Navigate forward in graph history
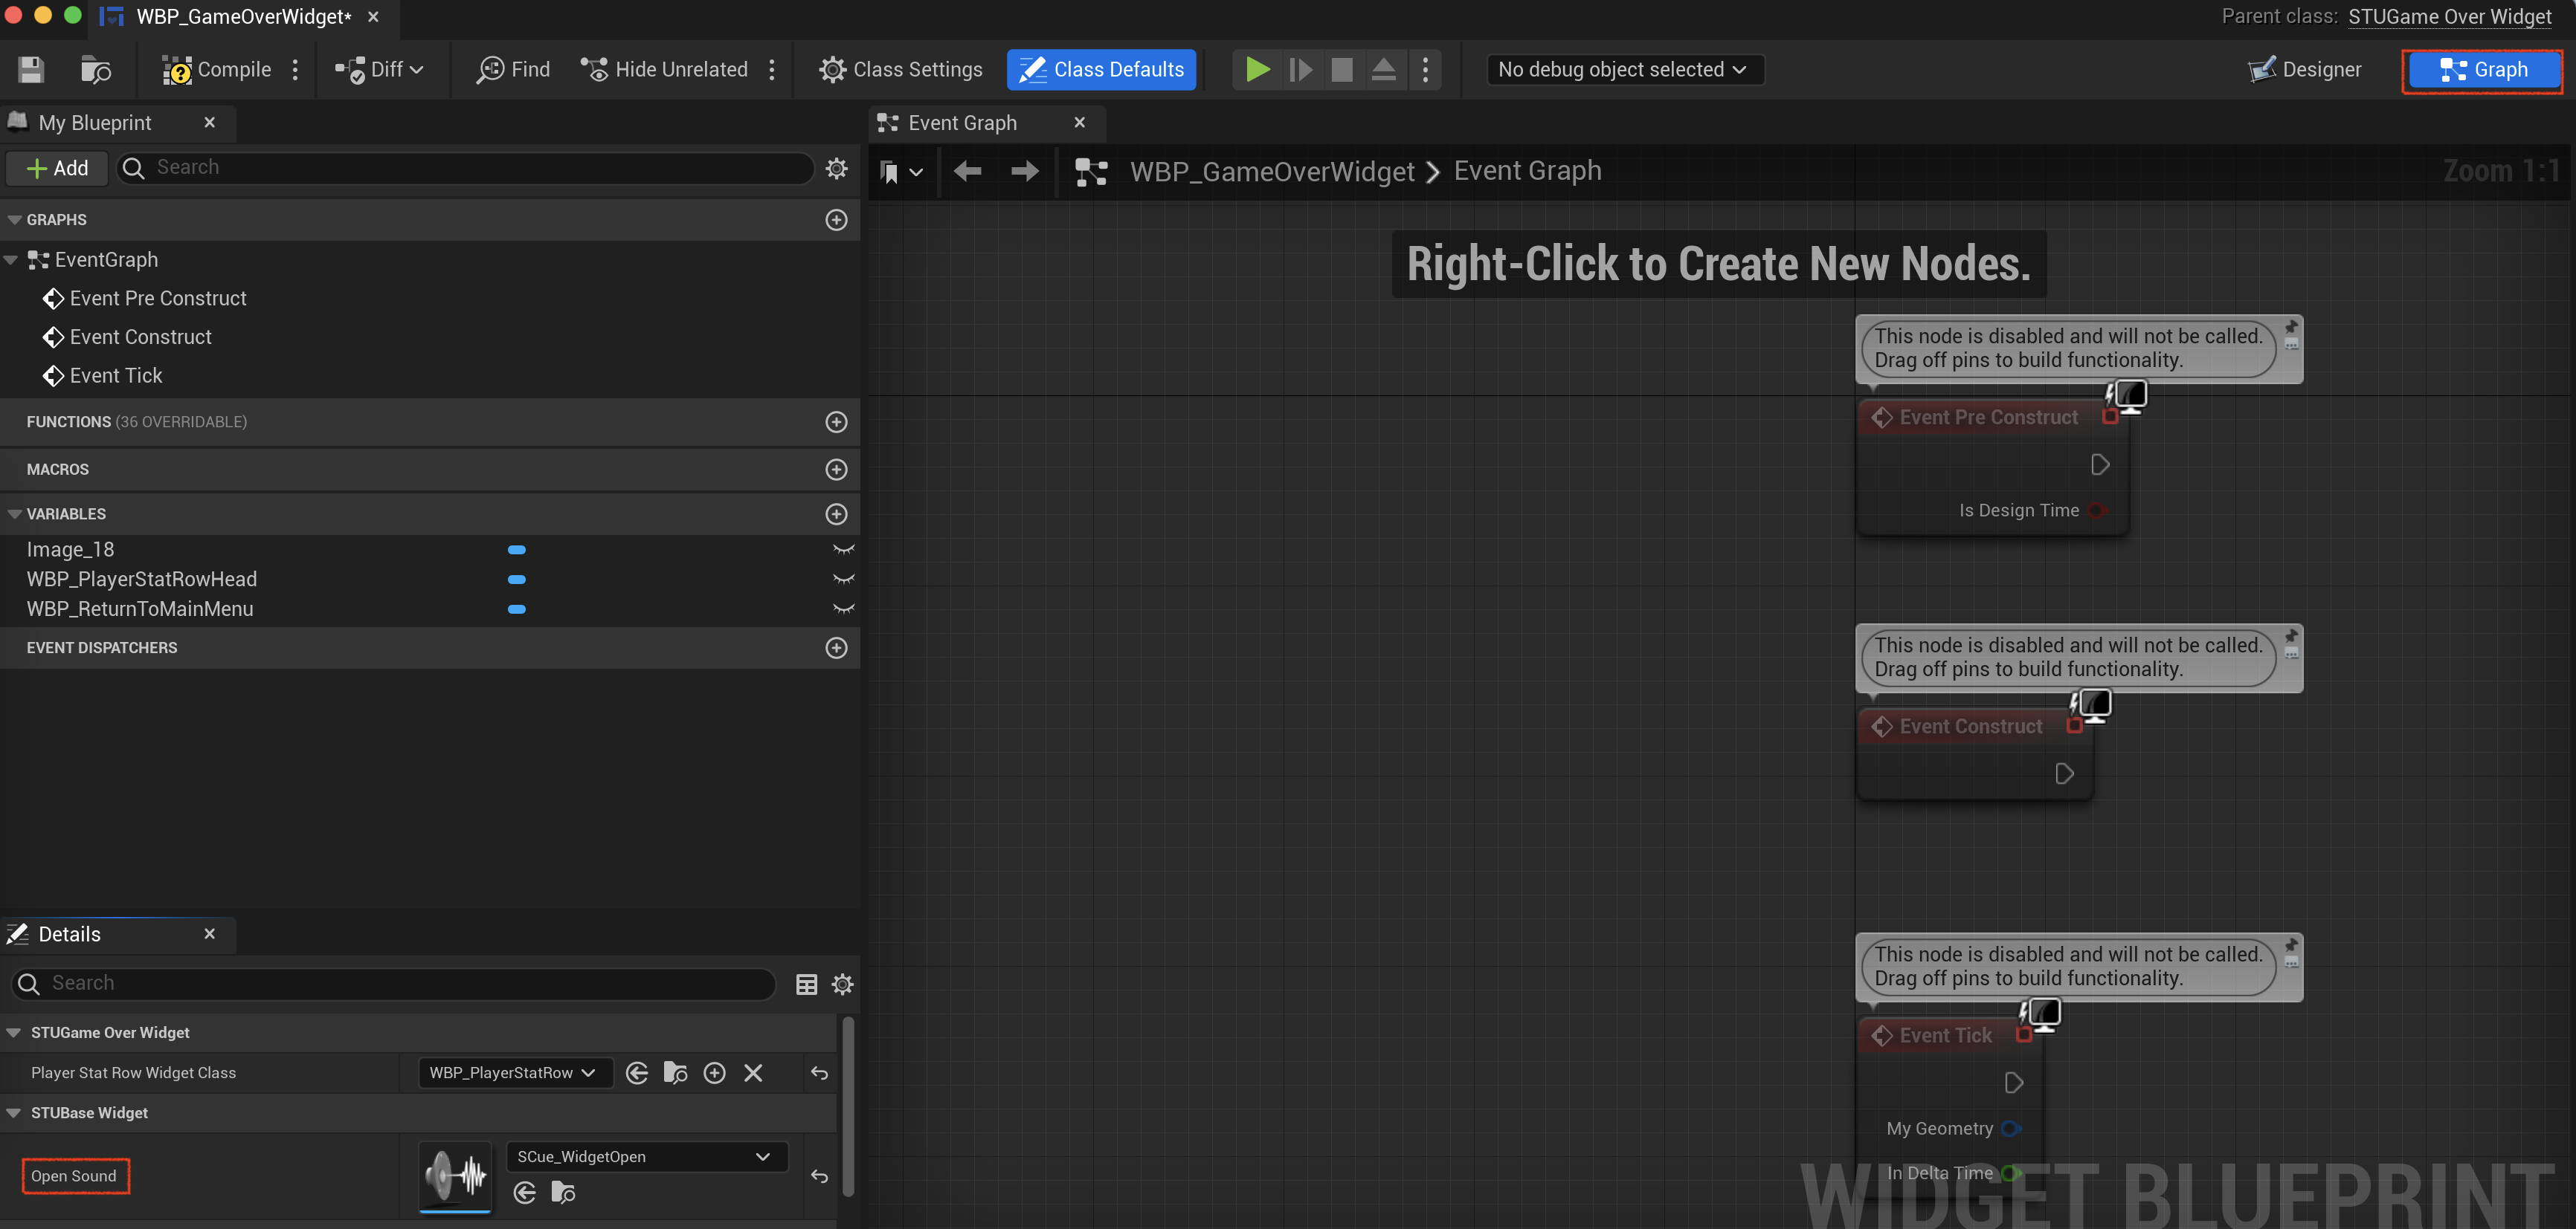The image size is (2576, 1229). (x=1025, y=172)
